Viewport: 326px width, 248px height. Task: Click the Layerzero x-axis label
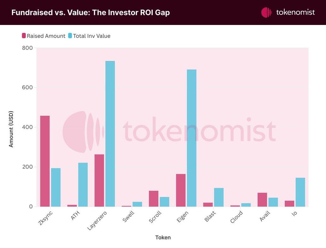tap(98, 220)
